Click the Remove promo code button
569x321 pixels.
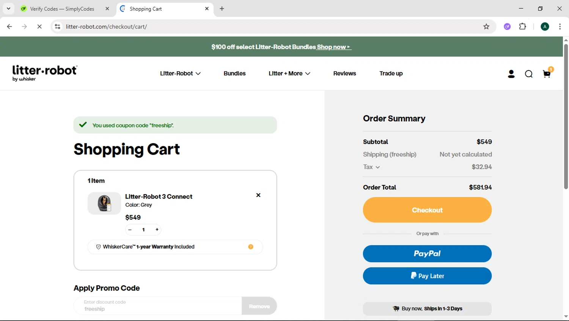click(x=259, y=306)
